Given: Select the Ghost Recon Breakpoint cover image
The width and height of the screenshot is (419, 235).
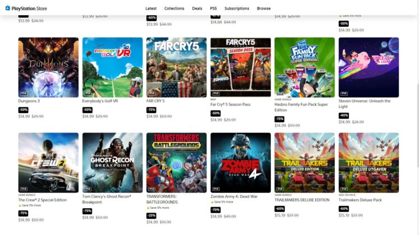Looking at the screenshot, I should 113,163.
